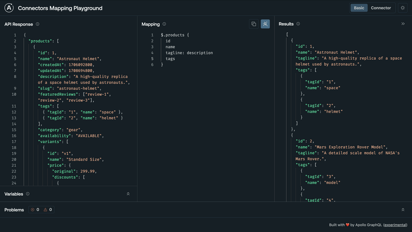The width and height of the screenshot is (412, 232).
Task: Click the Problems panel label
Action: pos(14,210)
